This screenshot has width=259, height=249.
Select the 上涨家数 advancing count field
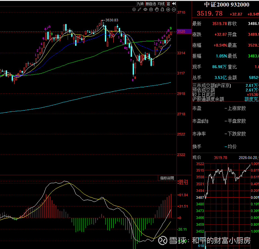pos(237,108)
